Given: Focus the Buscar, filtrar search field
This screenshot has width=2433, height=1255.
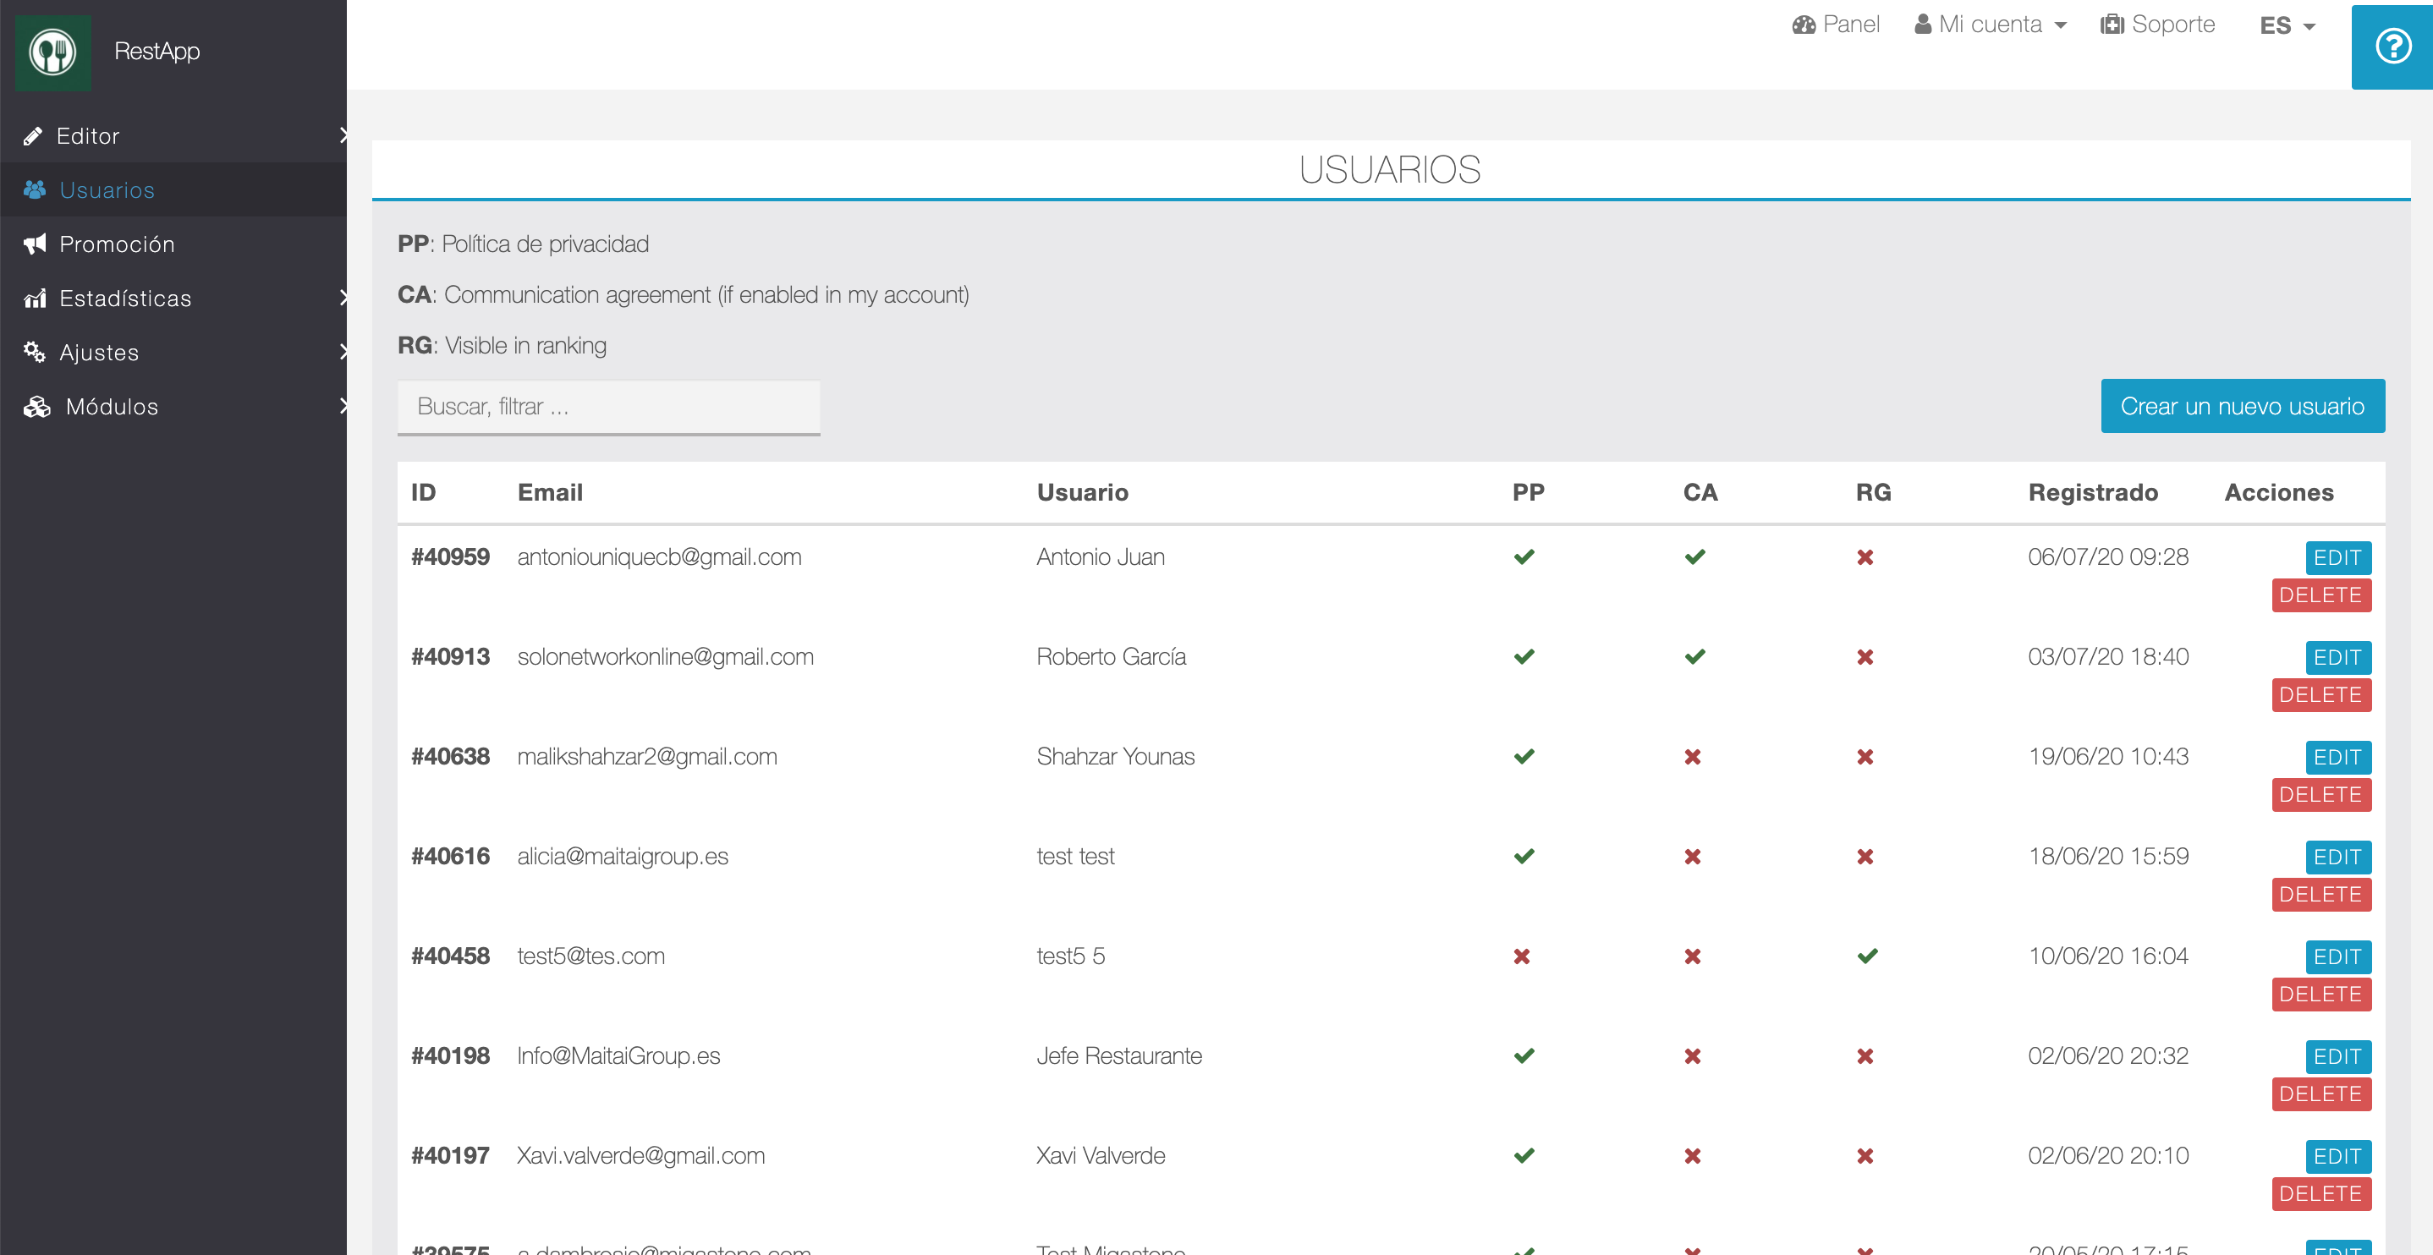Looking at the screenshot, I should coord(608,407).
